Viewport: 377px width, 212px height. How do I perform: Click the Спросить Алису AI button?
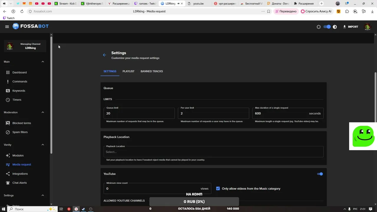(x=316, y=11)
